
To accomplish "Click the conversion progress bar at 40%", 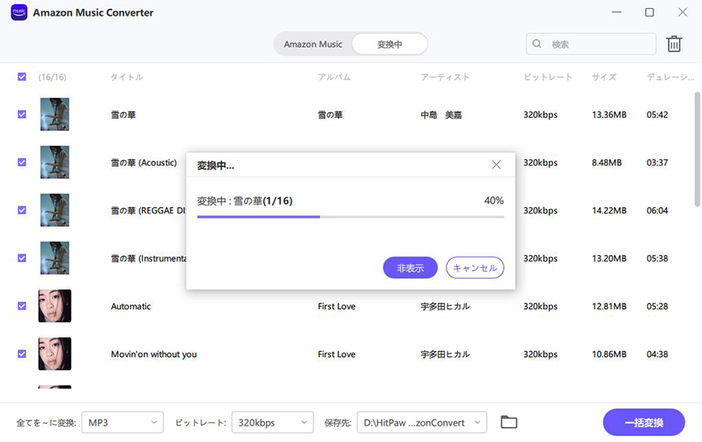I will coord(351,217).
